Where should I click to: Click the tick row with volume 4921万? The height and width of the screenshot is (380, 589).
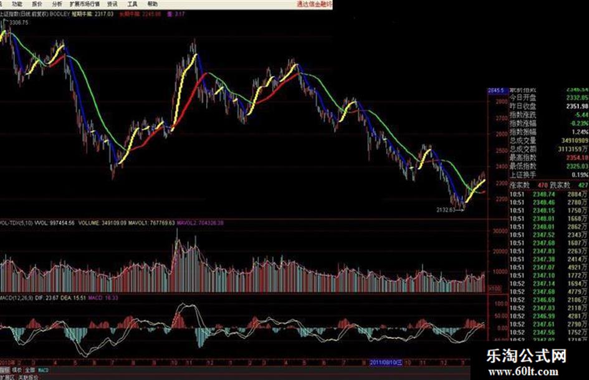(x=549, y=268)
